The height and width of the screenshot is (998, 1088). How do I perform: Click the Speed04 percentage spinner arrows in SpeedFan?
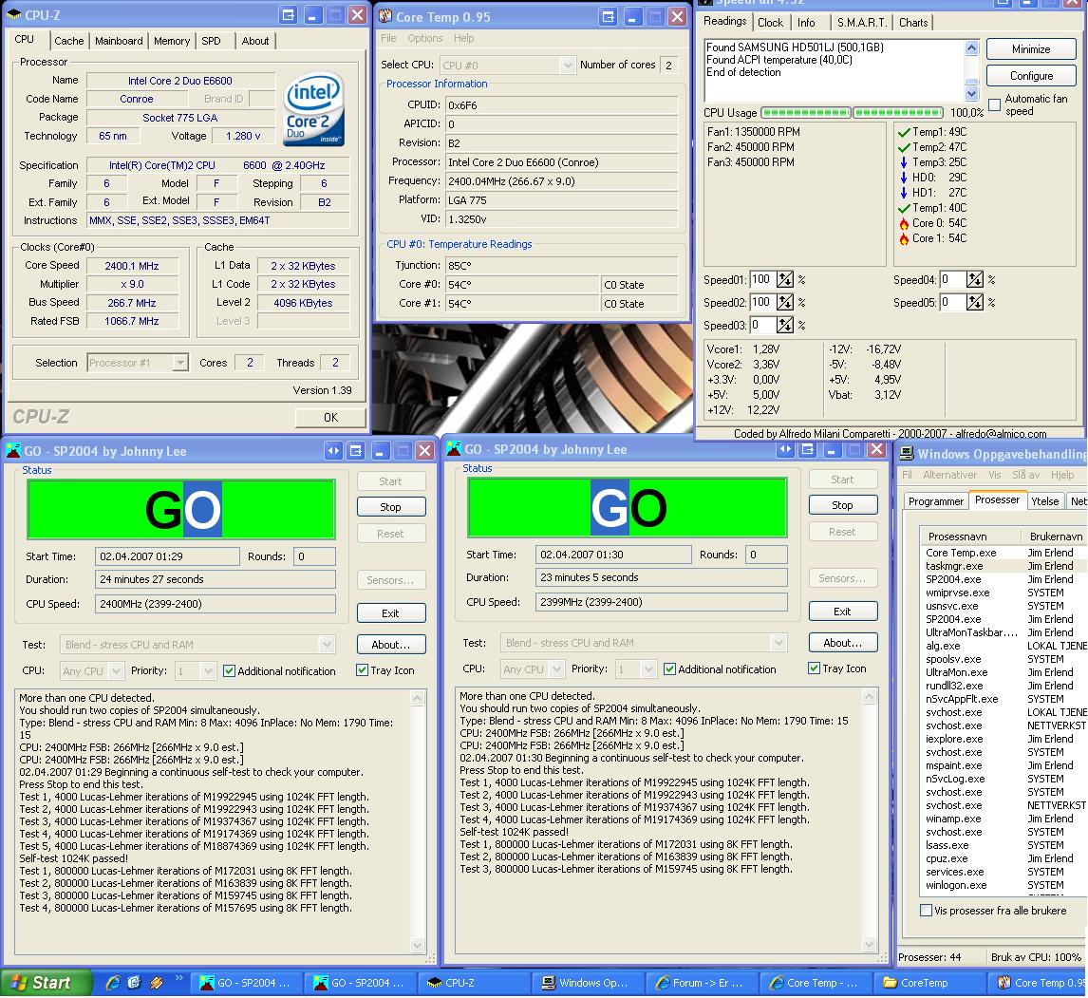(975, 280)
